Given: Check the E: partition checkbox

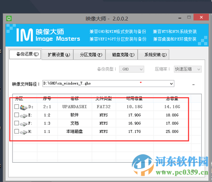Looking at the screenshot, I should tap(16, 115).
